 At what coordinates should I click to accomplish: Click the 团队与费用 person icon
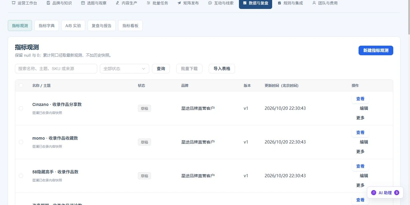[314, 3]
